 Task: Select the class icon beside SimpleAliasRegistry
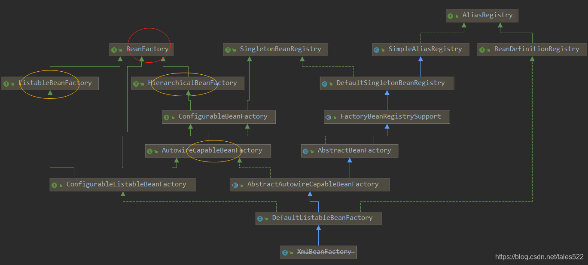pyautogui.click(x=377, y=49)
